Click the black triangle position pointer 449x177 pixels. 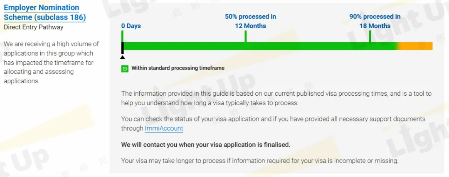[123, 57]
